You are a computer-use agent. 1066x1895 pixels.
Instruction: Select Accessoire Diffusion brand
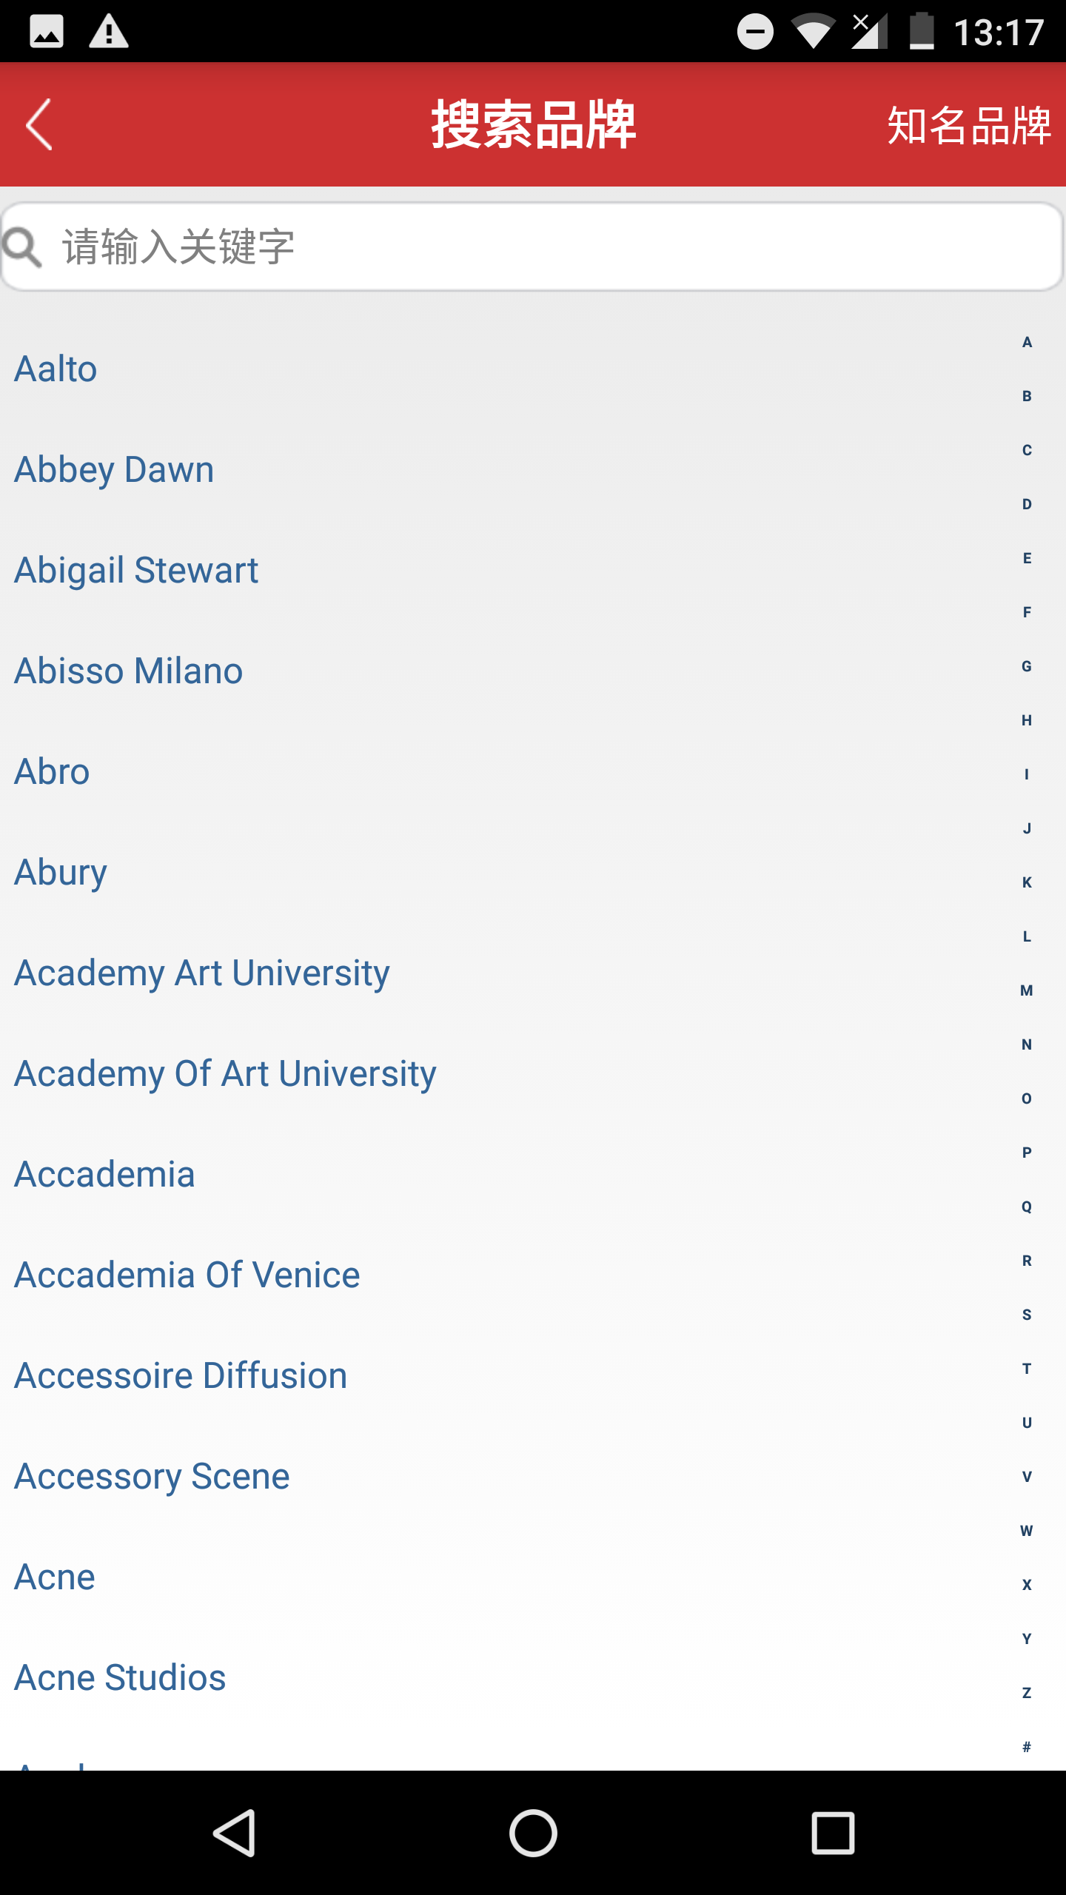click(x=181, y=1375)
